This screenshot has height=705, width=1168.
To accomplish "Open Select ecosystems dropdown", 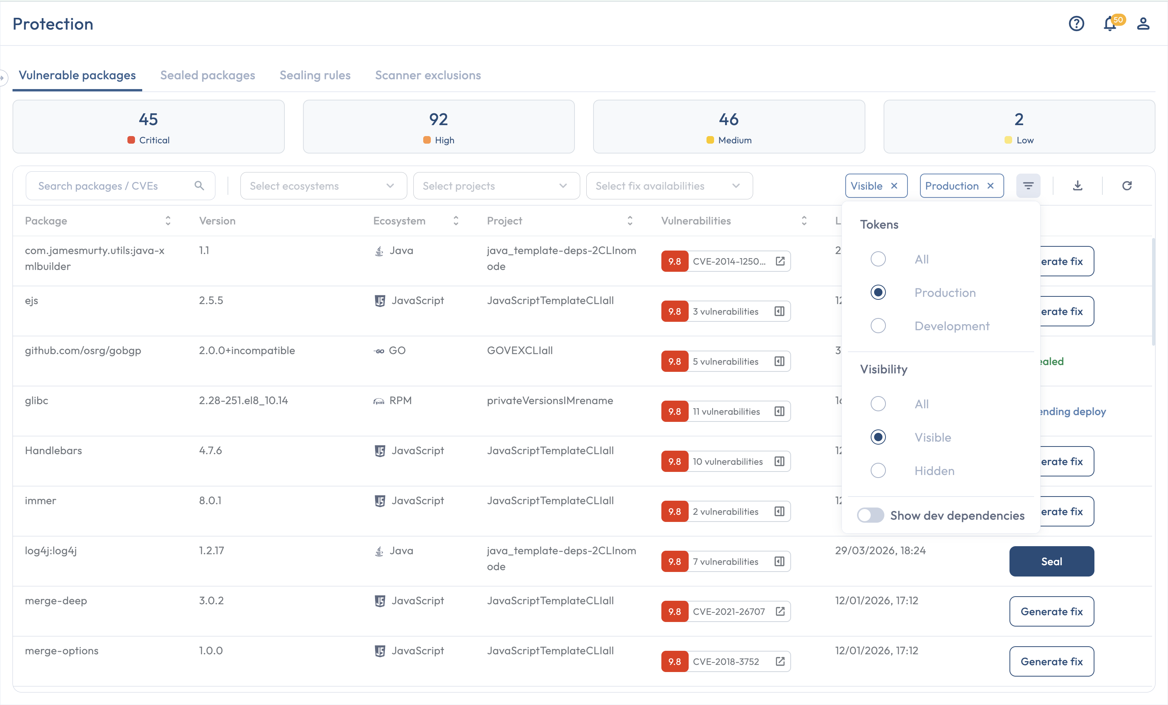I will (323, 186).
